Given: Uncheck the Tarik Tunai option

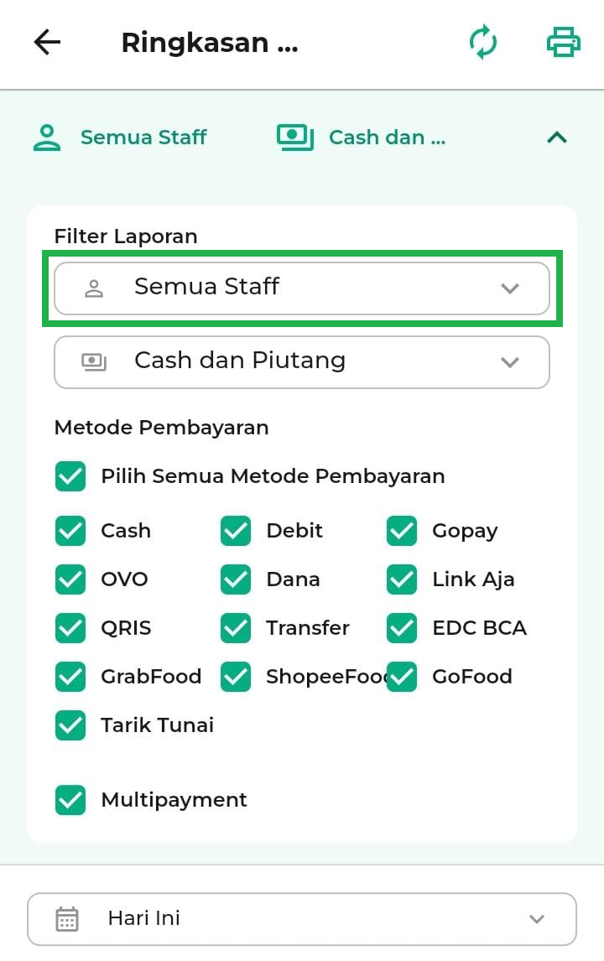Looking at the screenshot, I should pos(70,725).
